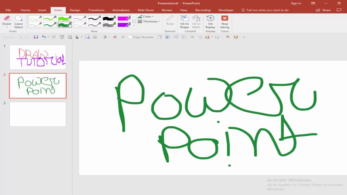Open the pen Thickness dropdown
Image resolution: width=347 pixels, height=195 pixels.
149,21
